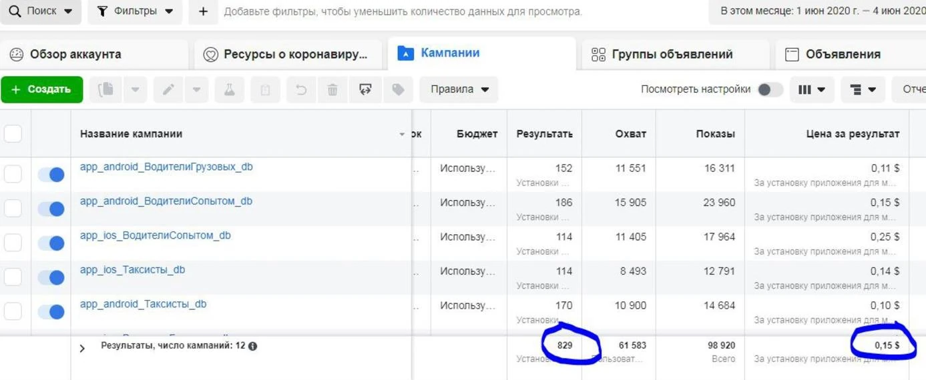Turn off the app_android_Таксисты_db campaign switch
Viewport: 926px width, 380px height.
click(51, 311)
